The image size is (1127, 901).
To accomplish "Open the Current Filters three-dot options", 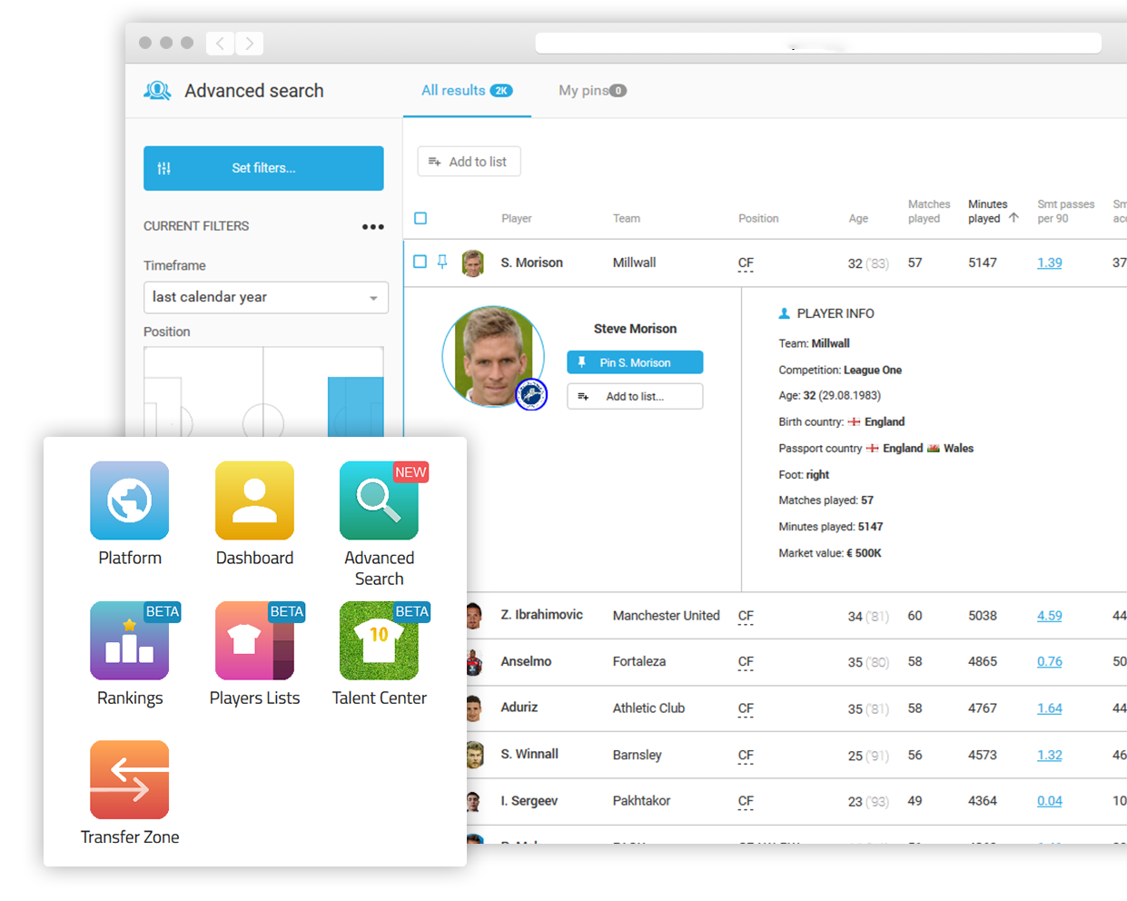I will 372,226.
